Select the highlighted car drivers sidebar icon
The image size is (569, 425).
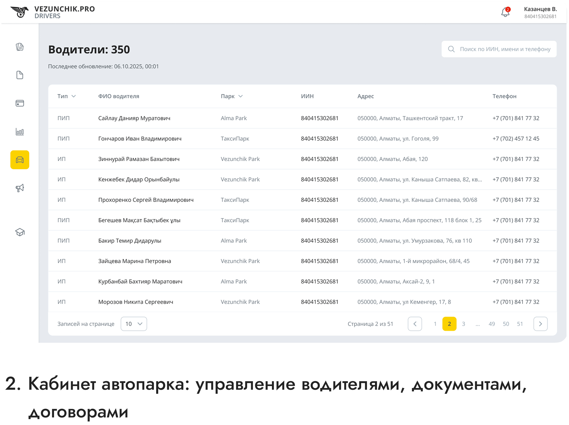point(20,160)
